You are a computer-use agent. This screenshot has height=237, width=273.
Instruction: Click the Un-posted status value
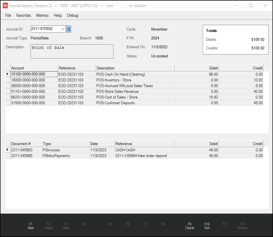159,56
